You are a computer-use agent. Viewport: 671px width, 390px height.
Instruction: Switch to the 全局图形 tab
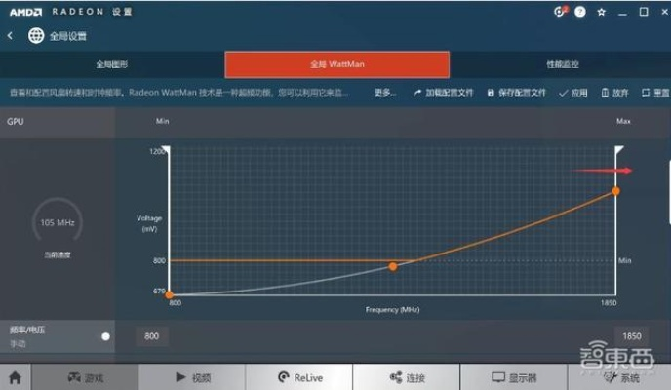112,64
